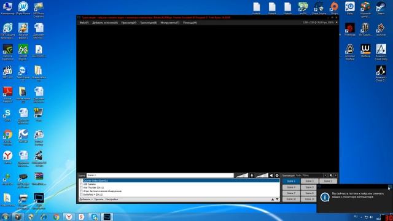The height and width of the screenshot is (221, 393).
Task: Select XSplit Broadcaster desktop shortcut
Action: (x=39, y=201)
